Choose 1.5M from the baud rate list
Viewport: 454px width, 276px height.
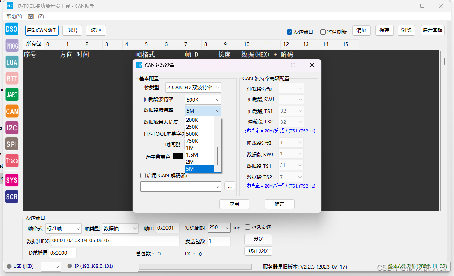[200, 155]
